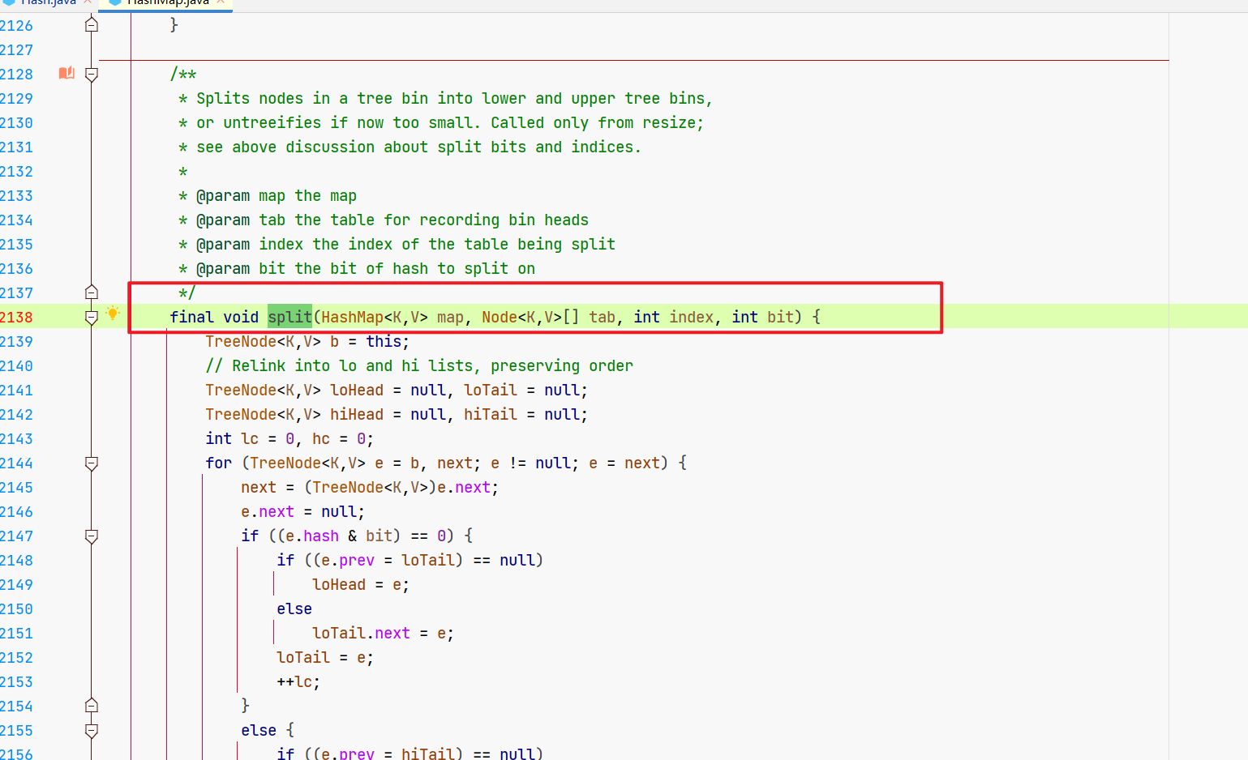
Task: Click the 'hc' variable on line 2143
Action: tap(321, 438)
